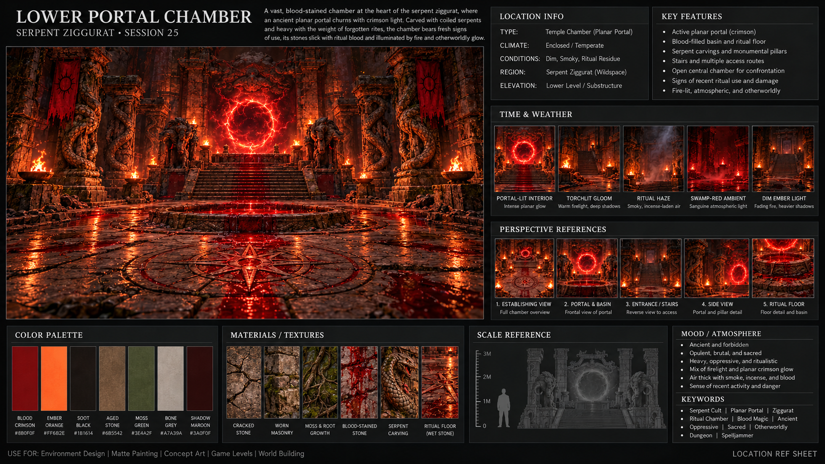Viewport: 825px width, 464px height.
Task: Select the Ember Orange swatch
Action: pos(54,378)
